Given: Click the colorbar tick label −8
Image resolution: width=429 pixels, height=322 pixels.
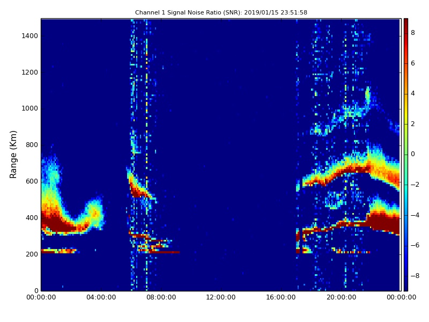Looking at the screenshot, I should pyautogui.click(x=415, y=276).
